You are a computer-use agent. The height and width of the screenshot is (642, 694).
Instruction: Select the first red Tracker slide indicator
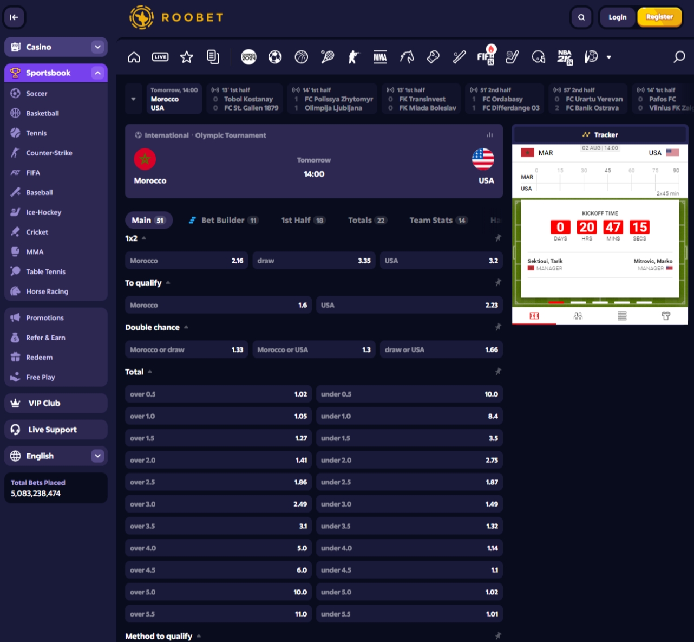click(x=556, y=302)
